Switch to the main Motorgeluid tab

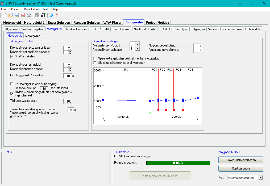[x=12, y=23]
